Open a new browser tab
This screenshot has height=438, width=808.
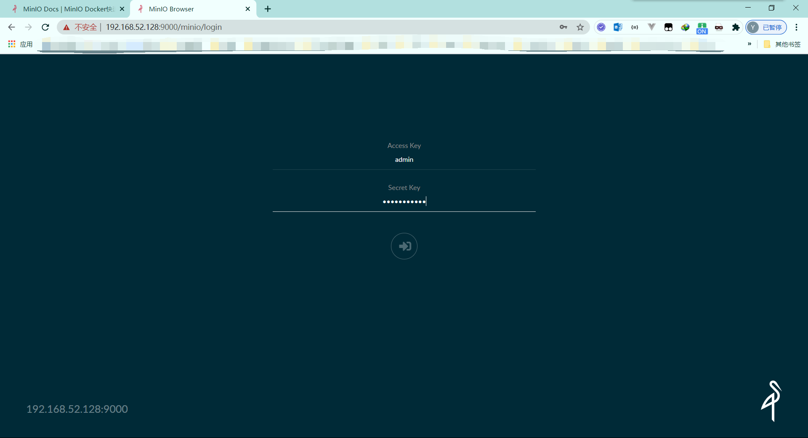268,9
